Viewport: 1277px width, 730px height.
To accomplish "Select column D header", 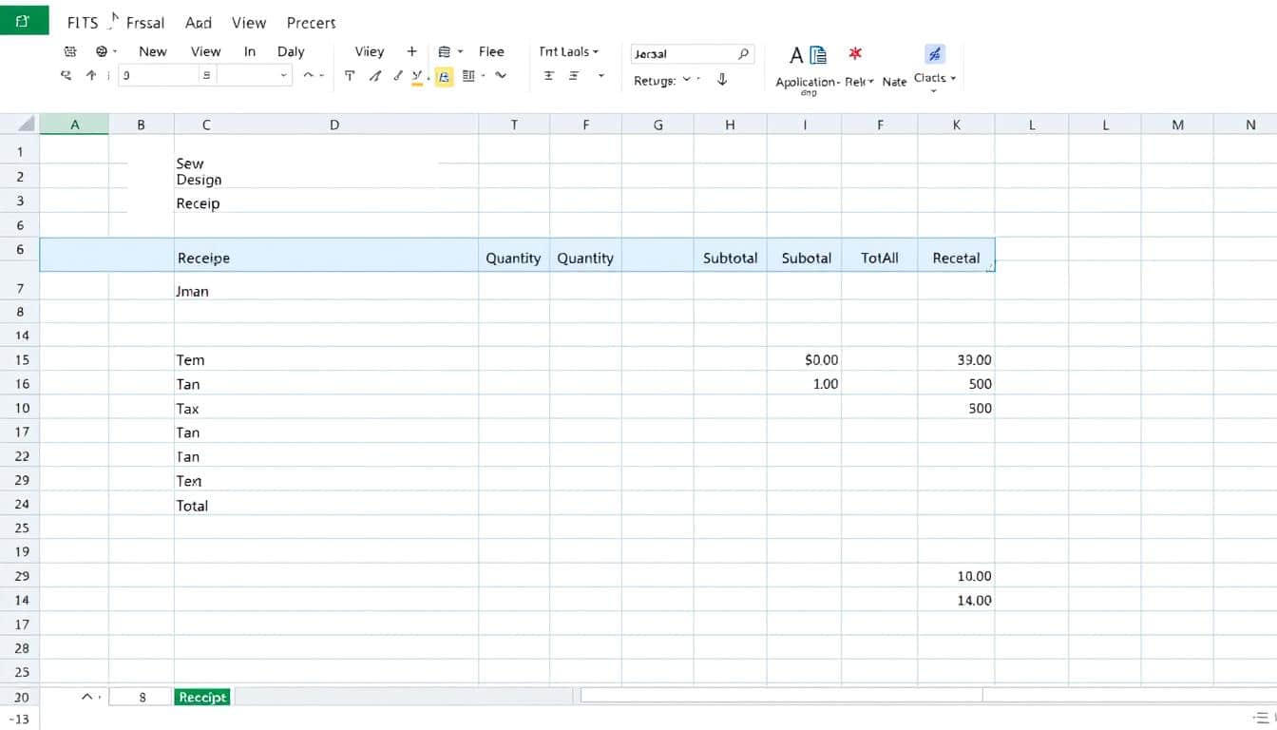I will pos(334,125).
